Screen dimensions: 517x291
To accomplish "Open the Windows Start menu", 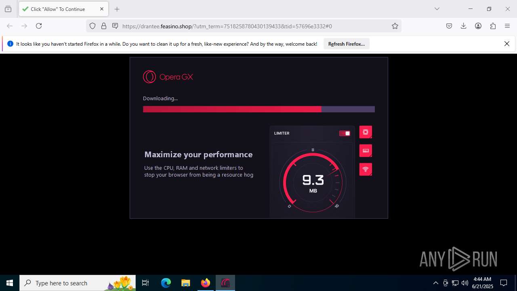I will pyautogui.click(x=10, y=283).
